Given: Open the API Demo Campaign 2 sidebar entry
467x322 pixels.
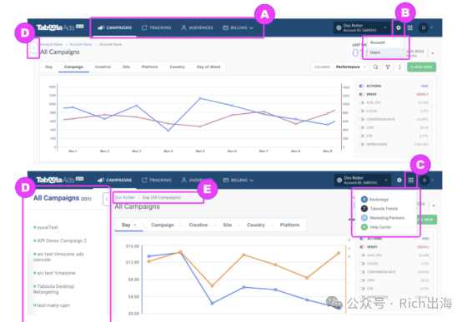Looking at the screenshot, I should pyautogui.click(x=60, y=240).
